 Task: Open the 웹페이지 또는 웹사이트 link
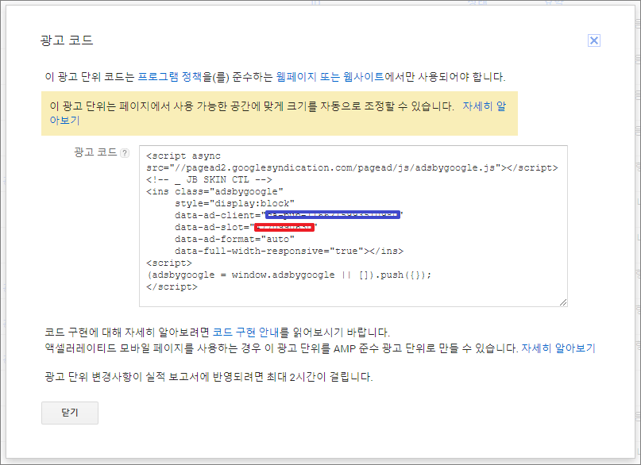330,77
